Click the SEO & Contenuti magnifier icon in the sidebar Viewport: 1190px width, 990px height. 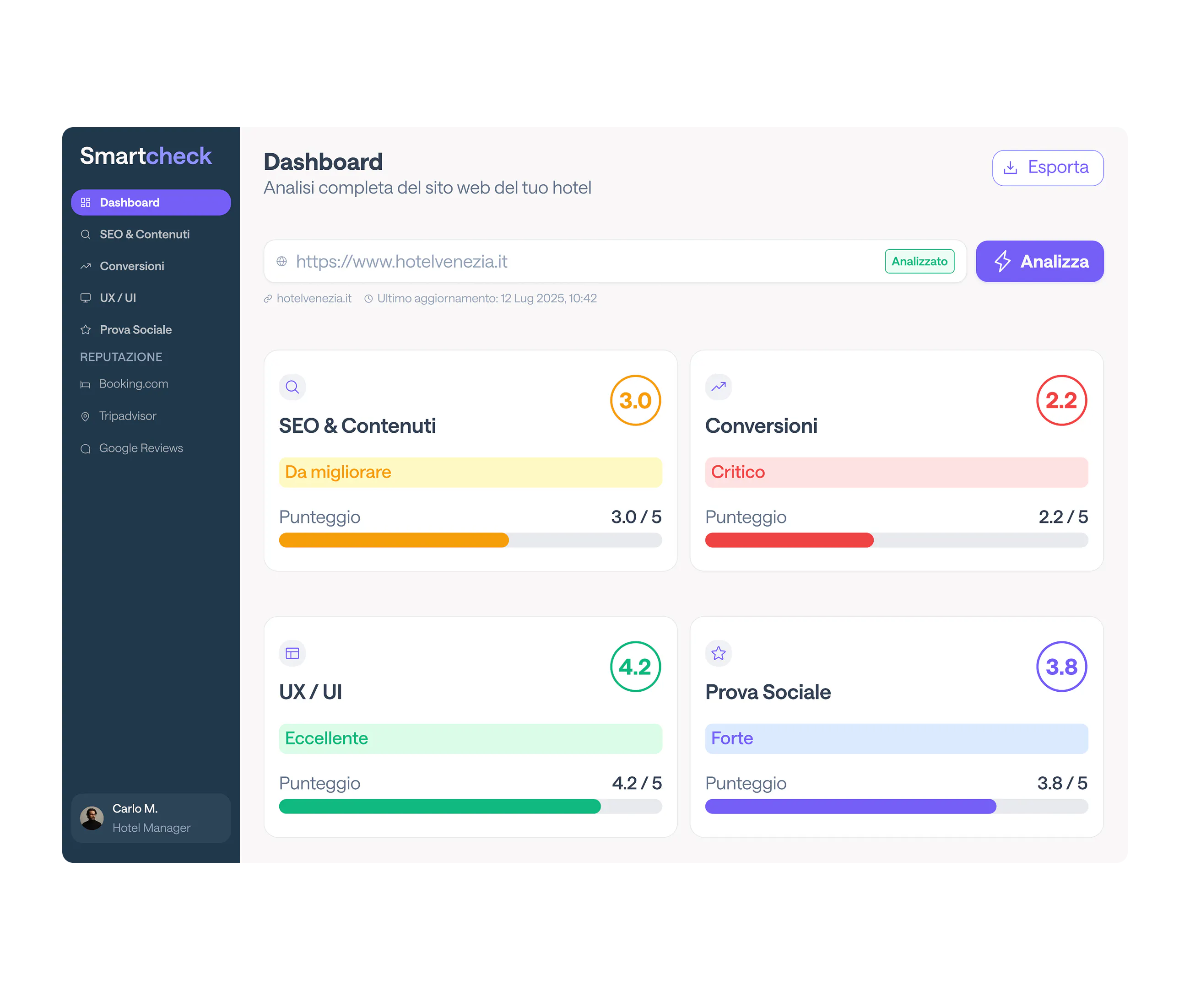click(86, 235)
